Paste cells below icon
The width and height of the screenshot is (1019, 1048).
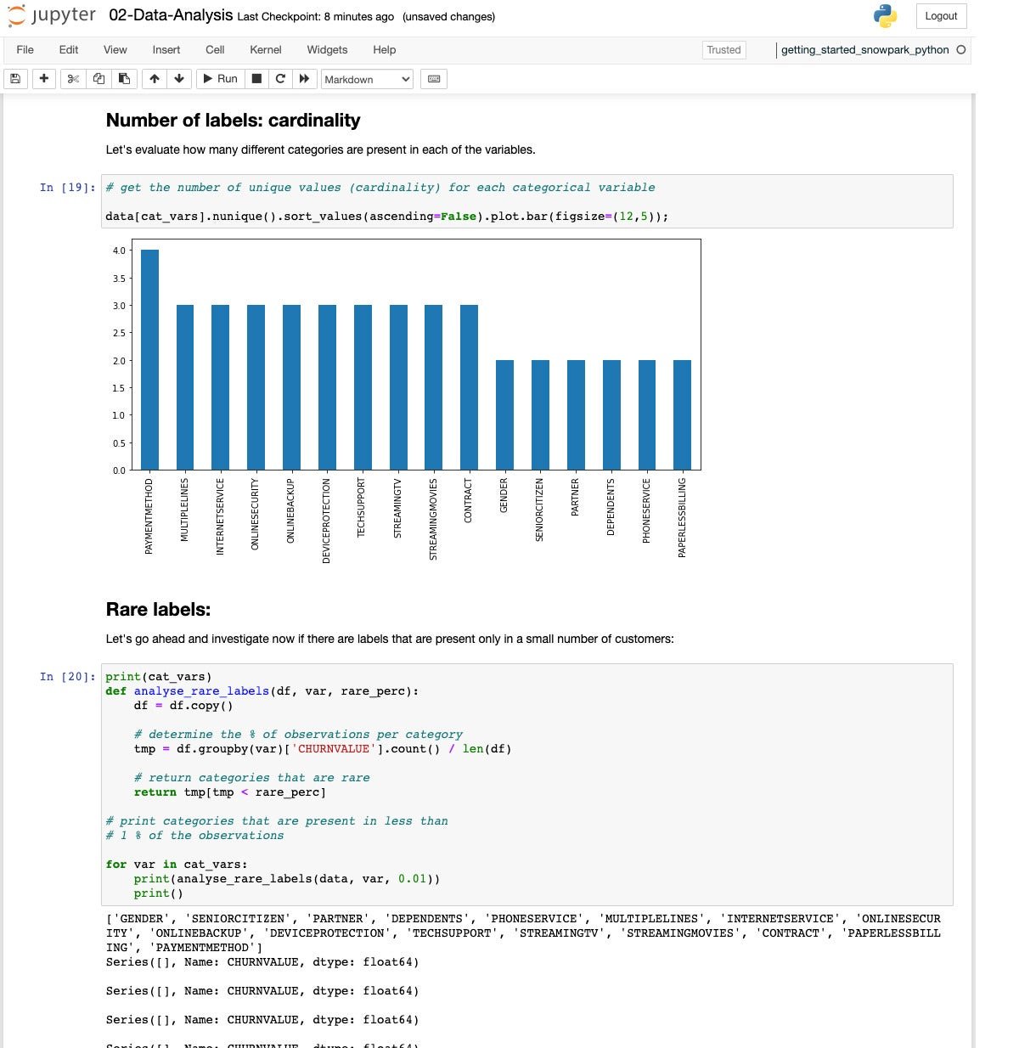pyautogui.click(x=124, y=79)
